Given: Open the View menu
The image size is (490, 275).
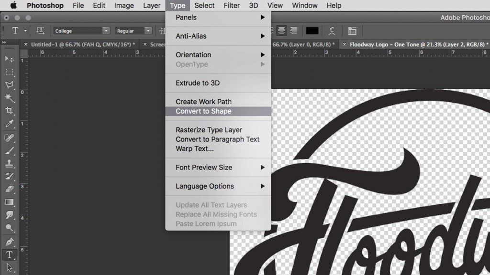Looking at the screenshot, I should point(275,5).
